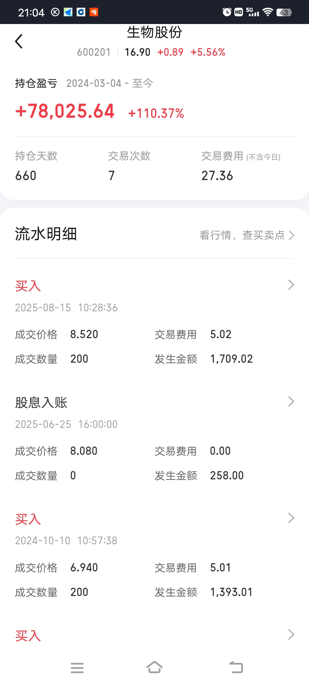Select the 持仓盈亏 date range text
Image resolution: width=309 pixels, height=686 pixels.
(x=110, y=83)
